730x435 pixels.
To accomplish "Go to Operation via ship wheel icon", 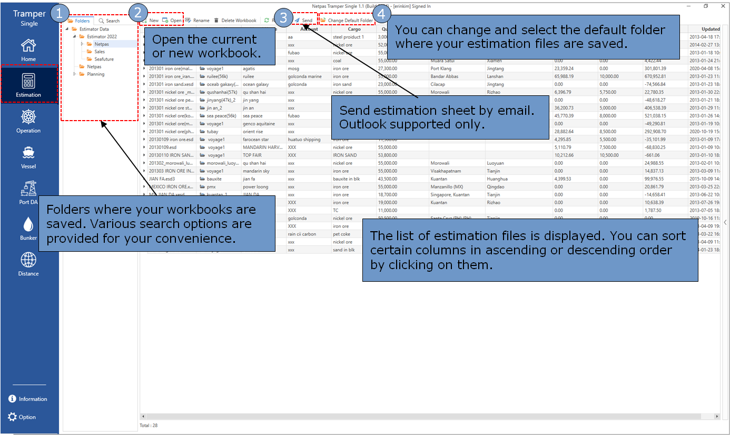I will click(28, 120).
